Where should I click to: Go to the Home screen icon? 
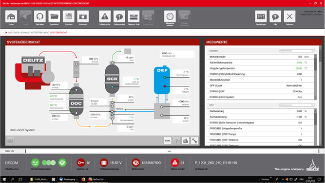(11, 17)
